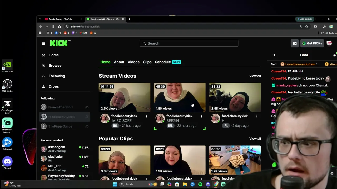Go to Home in the Kick sidebar
The image size is (337, 189).
click(54, 55)
